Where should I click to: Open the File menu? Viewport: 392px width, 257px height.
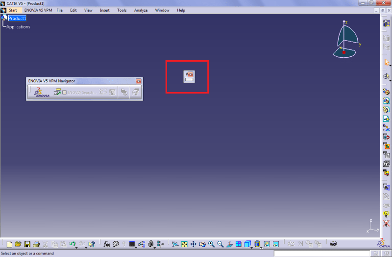(59, 10)
